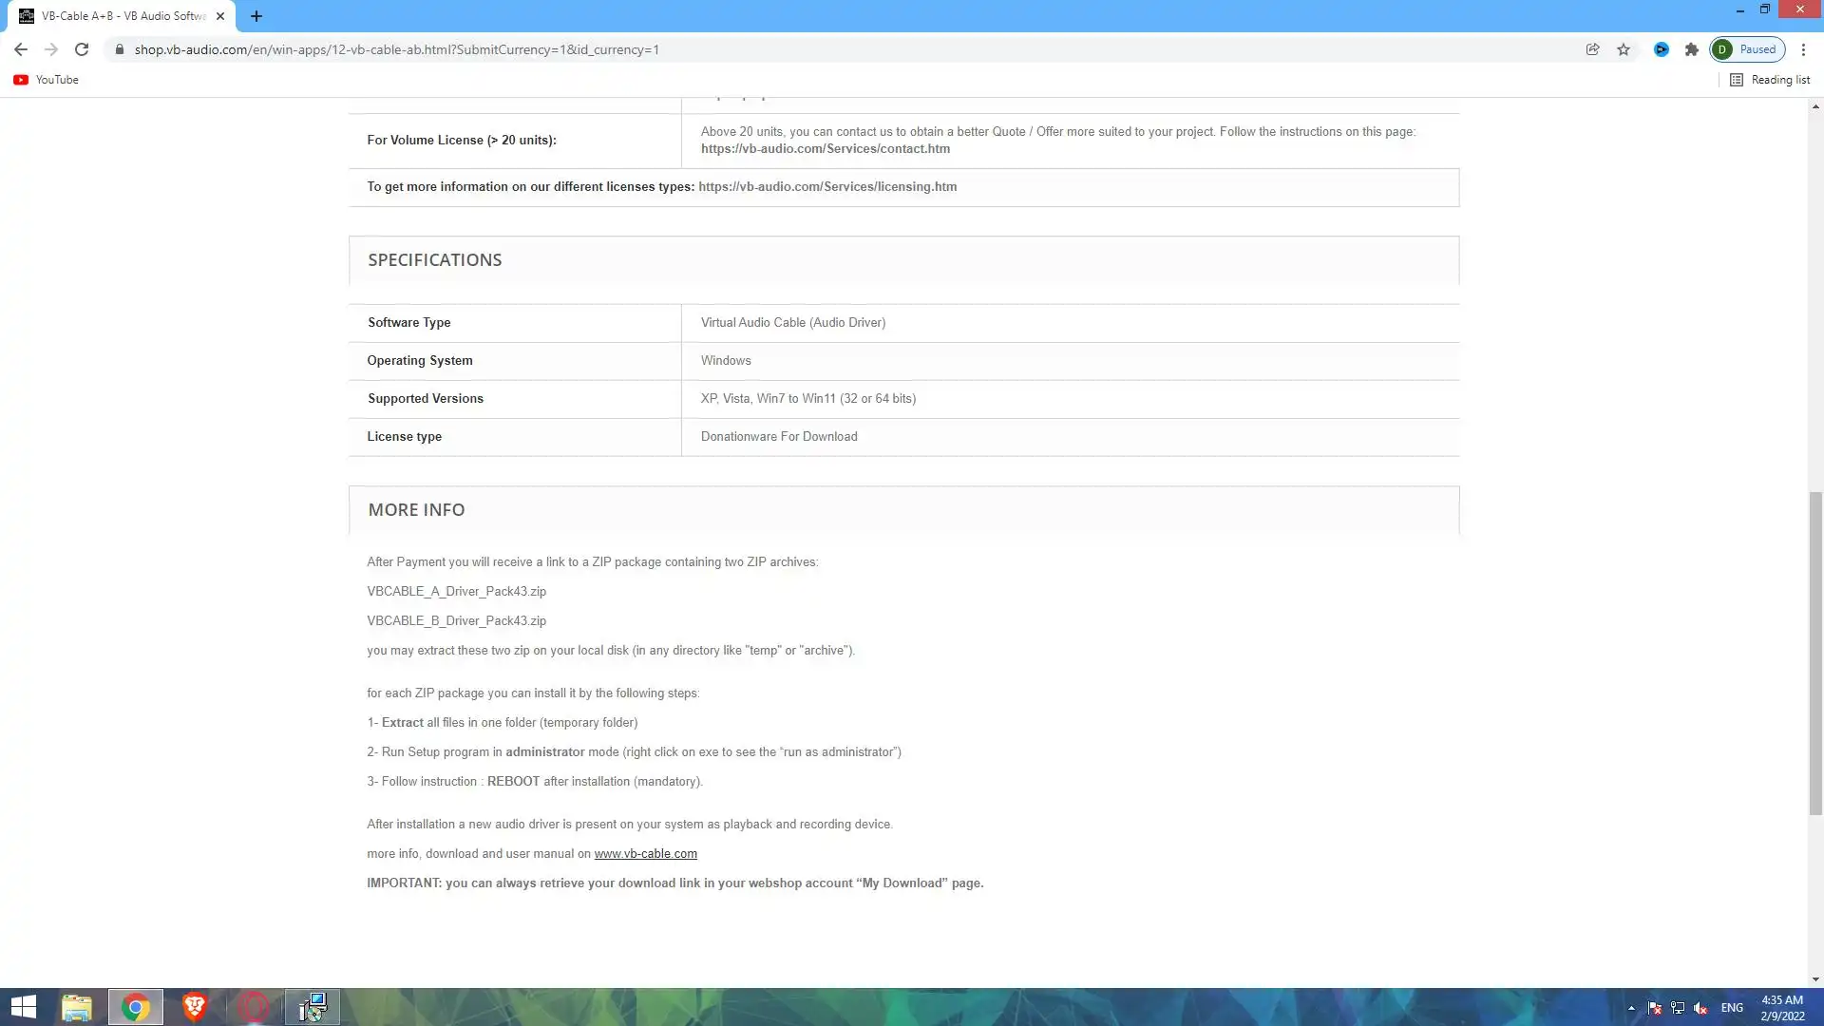Open the Paused profile button
Screen dimensions: 1824x1026
pos(1748,49)
